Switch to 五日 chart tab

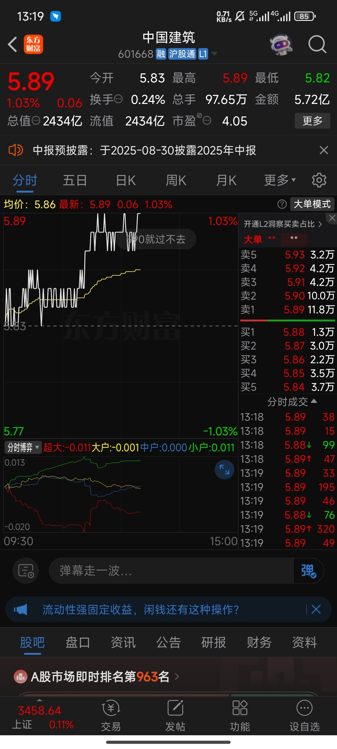pos(75,180)
